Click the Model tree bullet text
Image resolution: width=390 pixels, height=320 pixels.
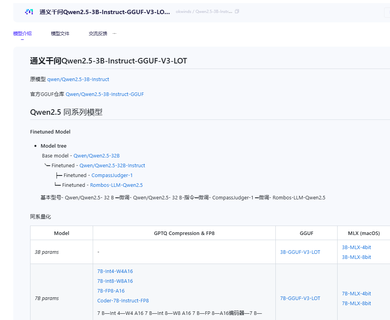pyautogui.click(x=54, y=146)
